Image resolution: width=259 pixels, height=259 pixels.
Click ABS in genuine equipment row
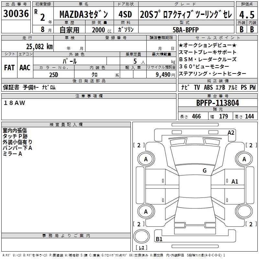click(208, 87)
